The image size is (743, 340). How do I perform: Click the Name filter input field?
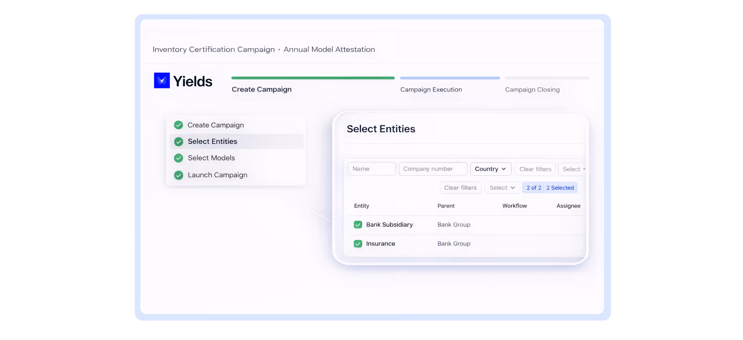[371, 169]
